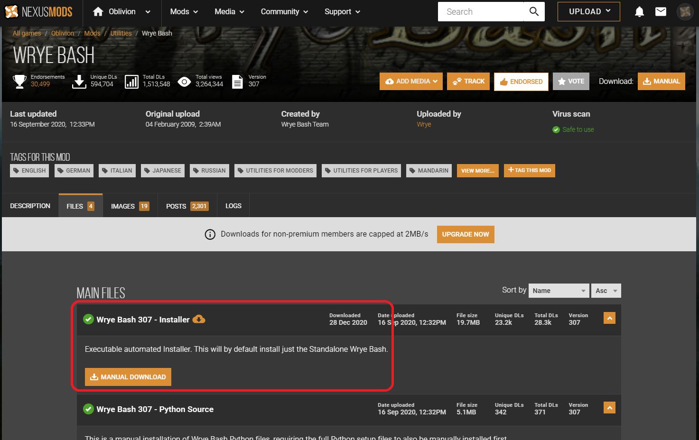Image resolution: width=699 pixels, height=440 pixels.
Task: Click the Safe to use virus scan link
Action: coord(578,129)
